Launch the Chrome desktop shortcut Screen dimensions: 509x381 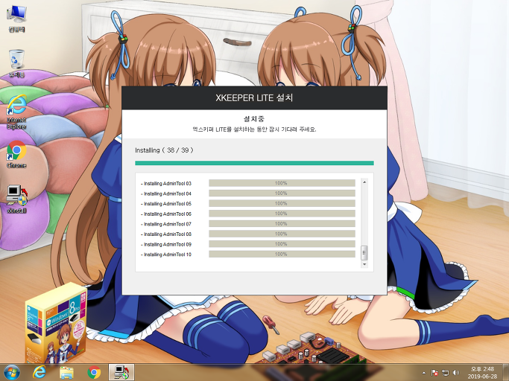click(x=16, y=154)
